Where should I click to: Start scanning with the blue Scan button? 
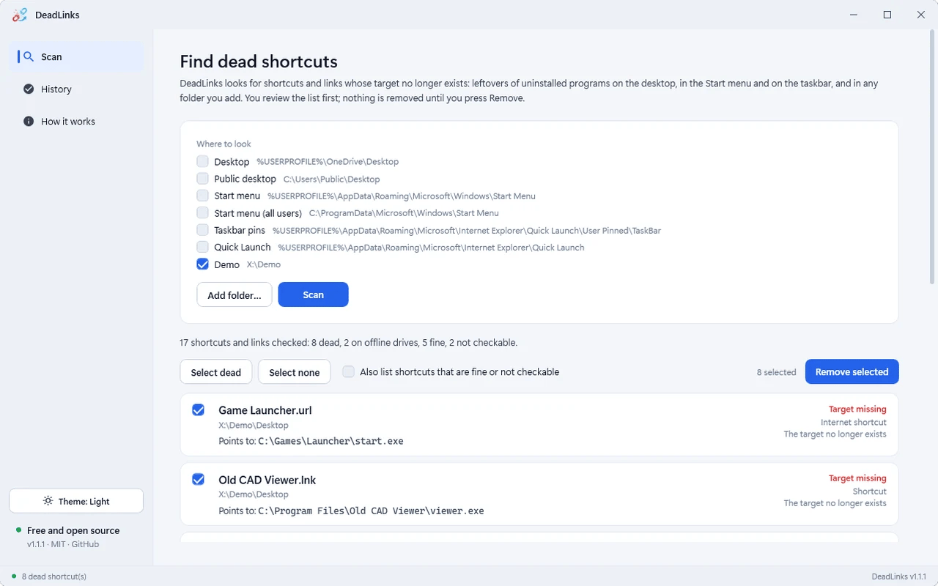pos(313,294)
